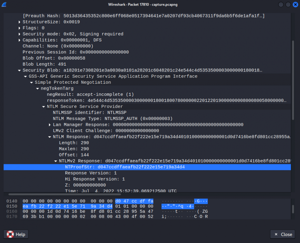Image resolution: width=300 pixels, height=243 pixels.
Task: Click the minimize window button in title bar
Action: (x=281, y=4)
